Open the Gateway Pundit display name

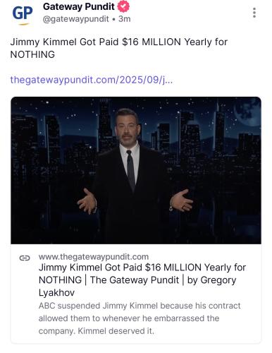click(79, 6)
